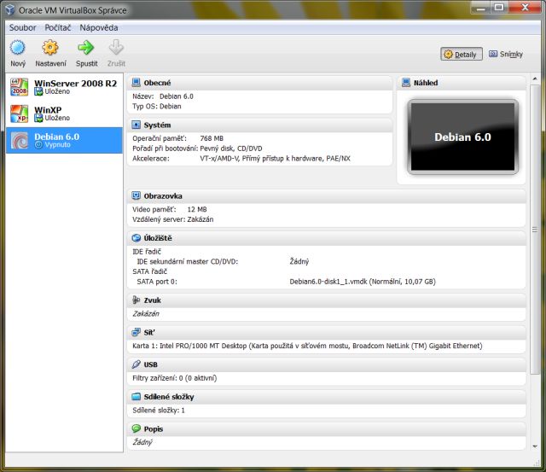Click the vertical scrollbar thumb
The image size is (546, 472).
(535, 230)
